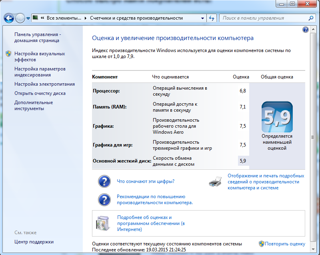320x255 pixels.
Task: Expand the arrow after "Все элементы" breadcrumb
Action: click(x=86, y=18)
